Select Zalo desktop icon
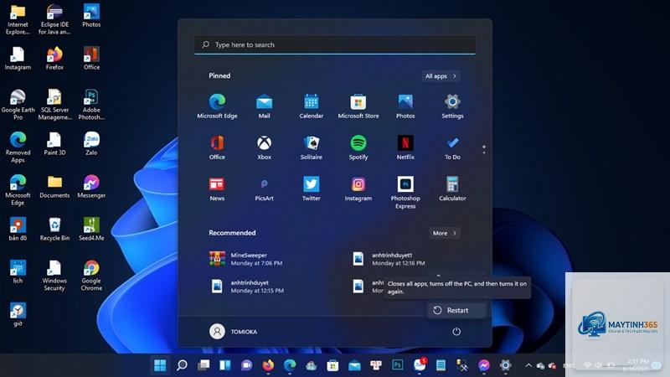 (91, 144)
